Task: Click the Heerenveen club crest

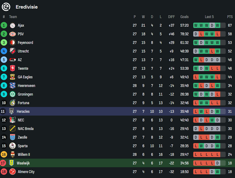Action: (12, 86)
